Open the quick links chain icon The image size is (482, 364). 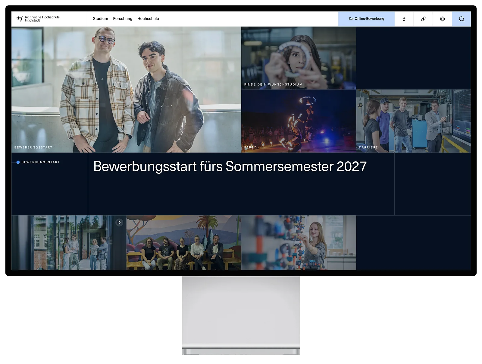(423, 19)
